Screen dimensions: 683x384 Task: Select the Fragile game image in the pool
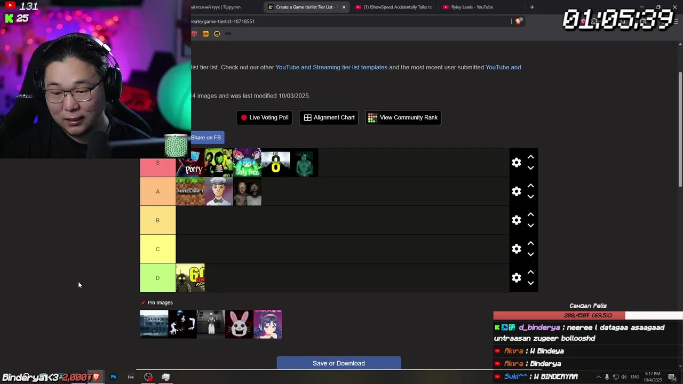[x=154, y=324]
